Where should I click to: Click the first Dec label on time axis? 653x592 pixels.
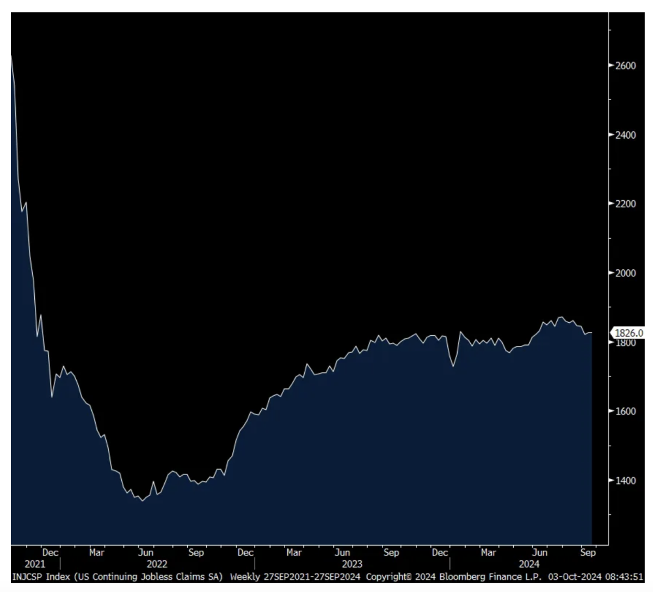click(x=50, y=552)
